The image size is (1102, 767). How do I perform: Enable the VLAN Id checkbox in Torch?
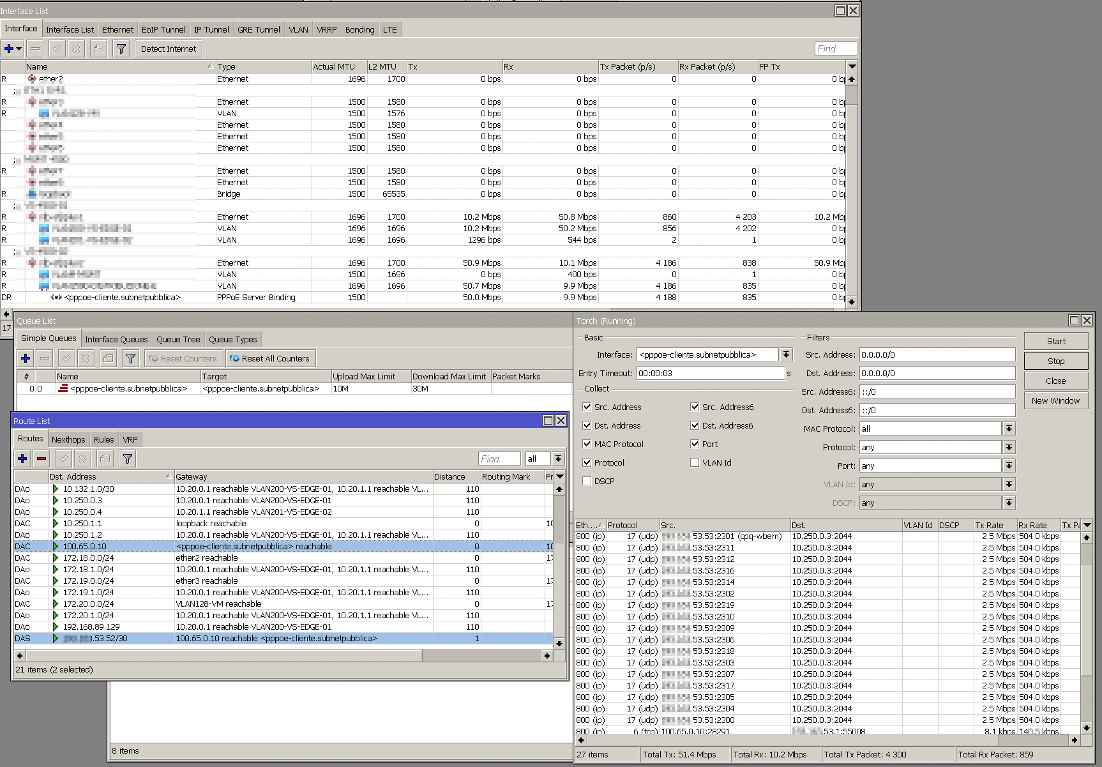(694, 462)
